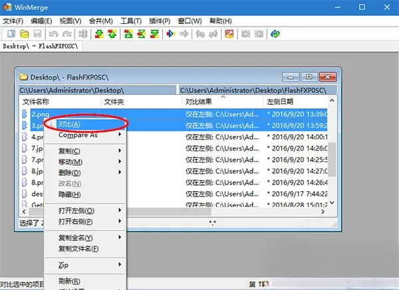Open the 插件(P) menu
Viewport: 399px width, 290px height.
tap(160, 21)
